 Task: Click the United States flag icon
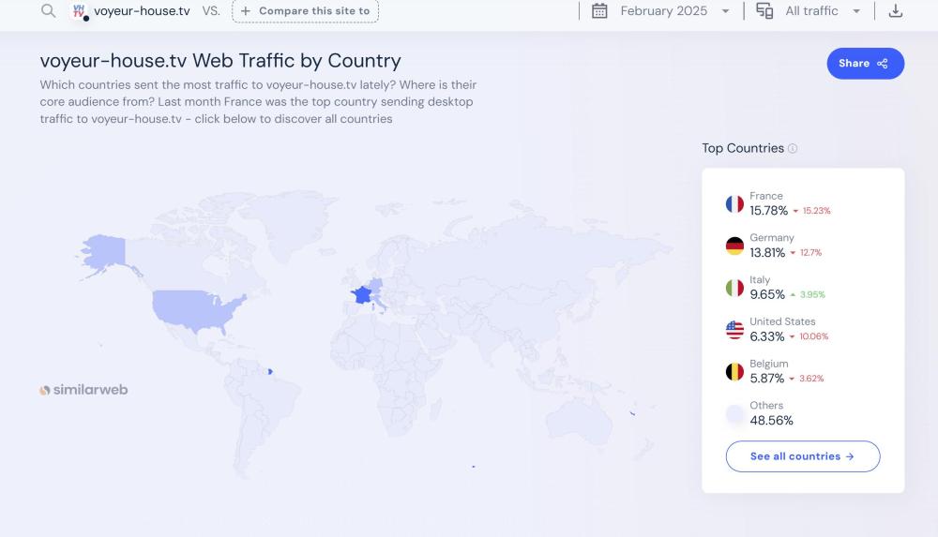pyautogui.click(x=734, y=330)
